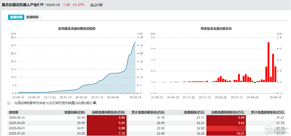
Task: Click the peak point of the blue trend line
Action: 135,42
